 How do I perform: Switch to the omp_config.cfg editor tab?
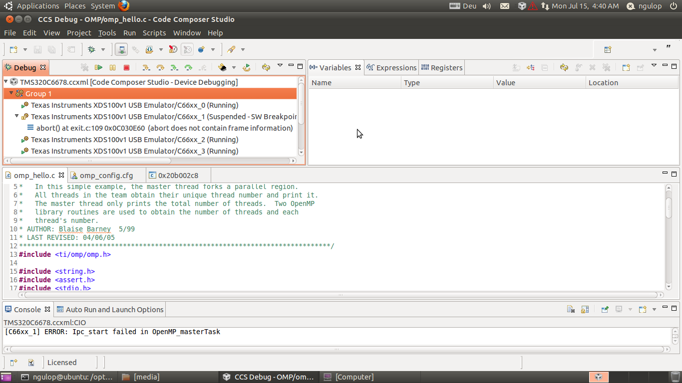[106, 175]
